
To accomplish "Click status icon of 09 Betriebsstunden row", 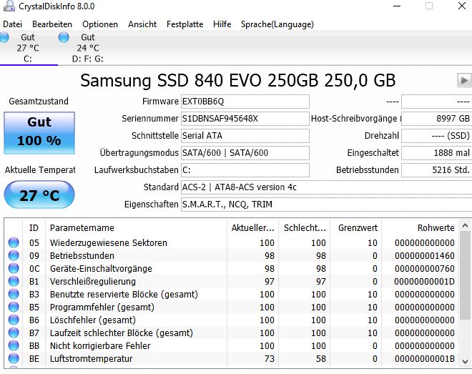I will (x=14, y=255).
